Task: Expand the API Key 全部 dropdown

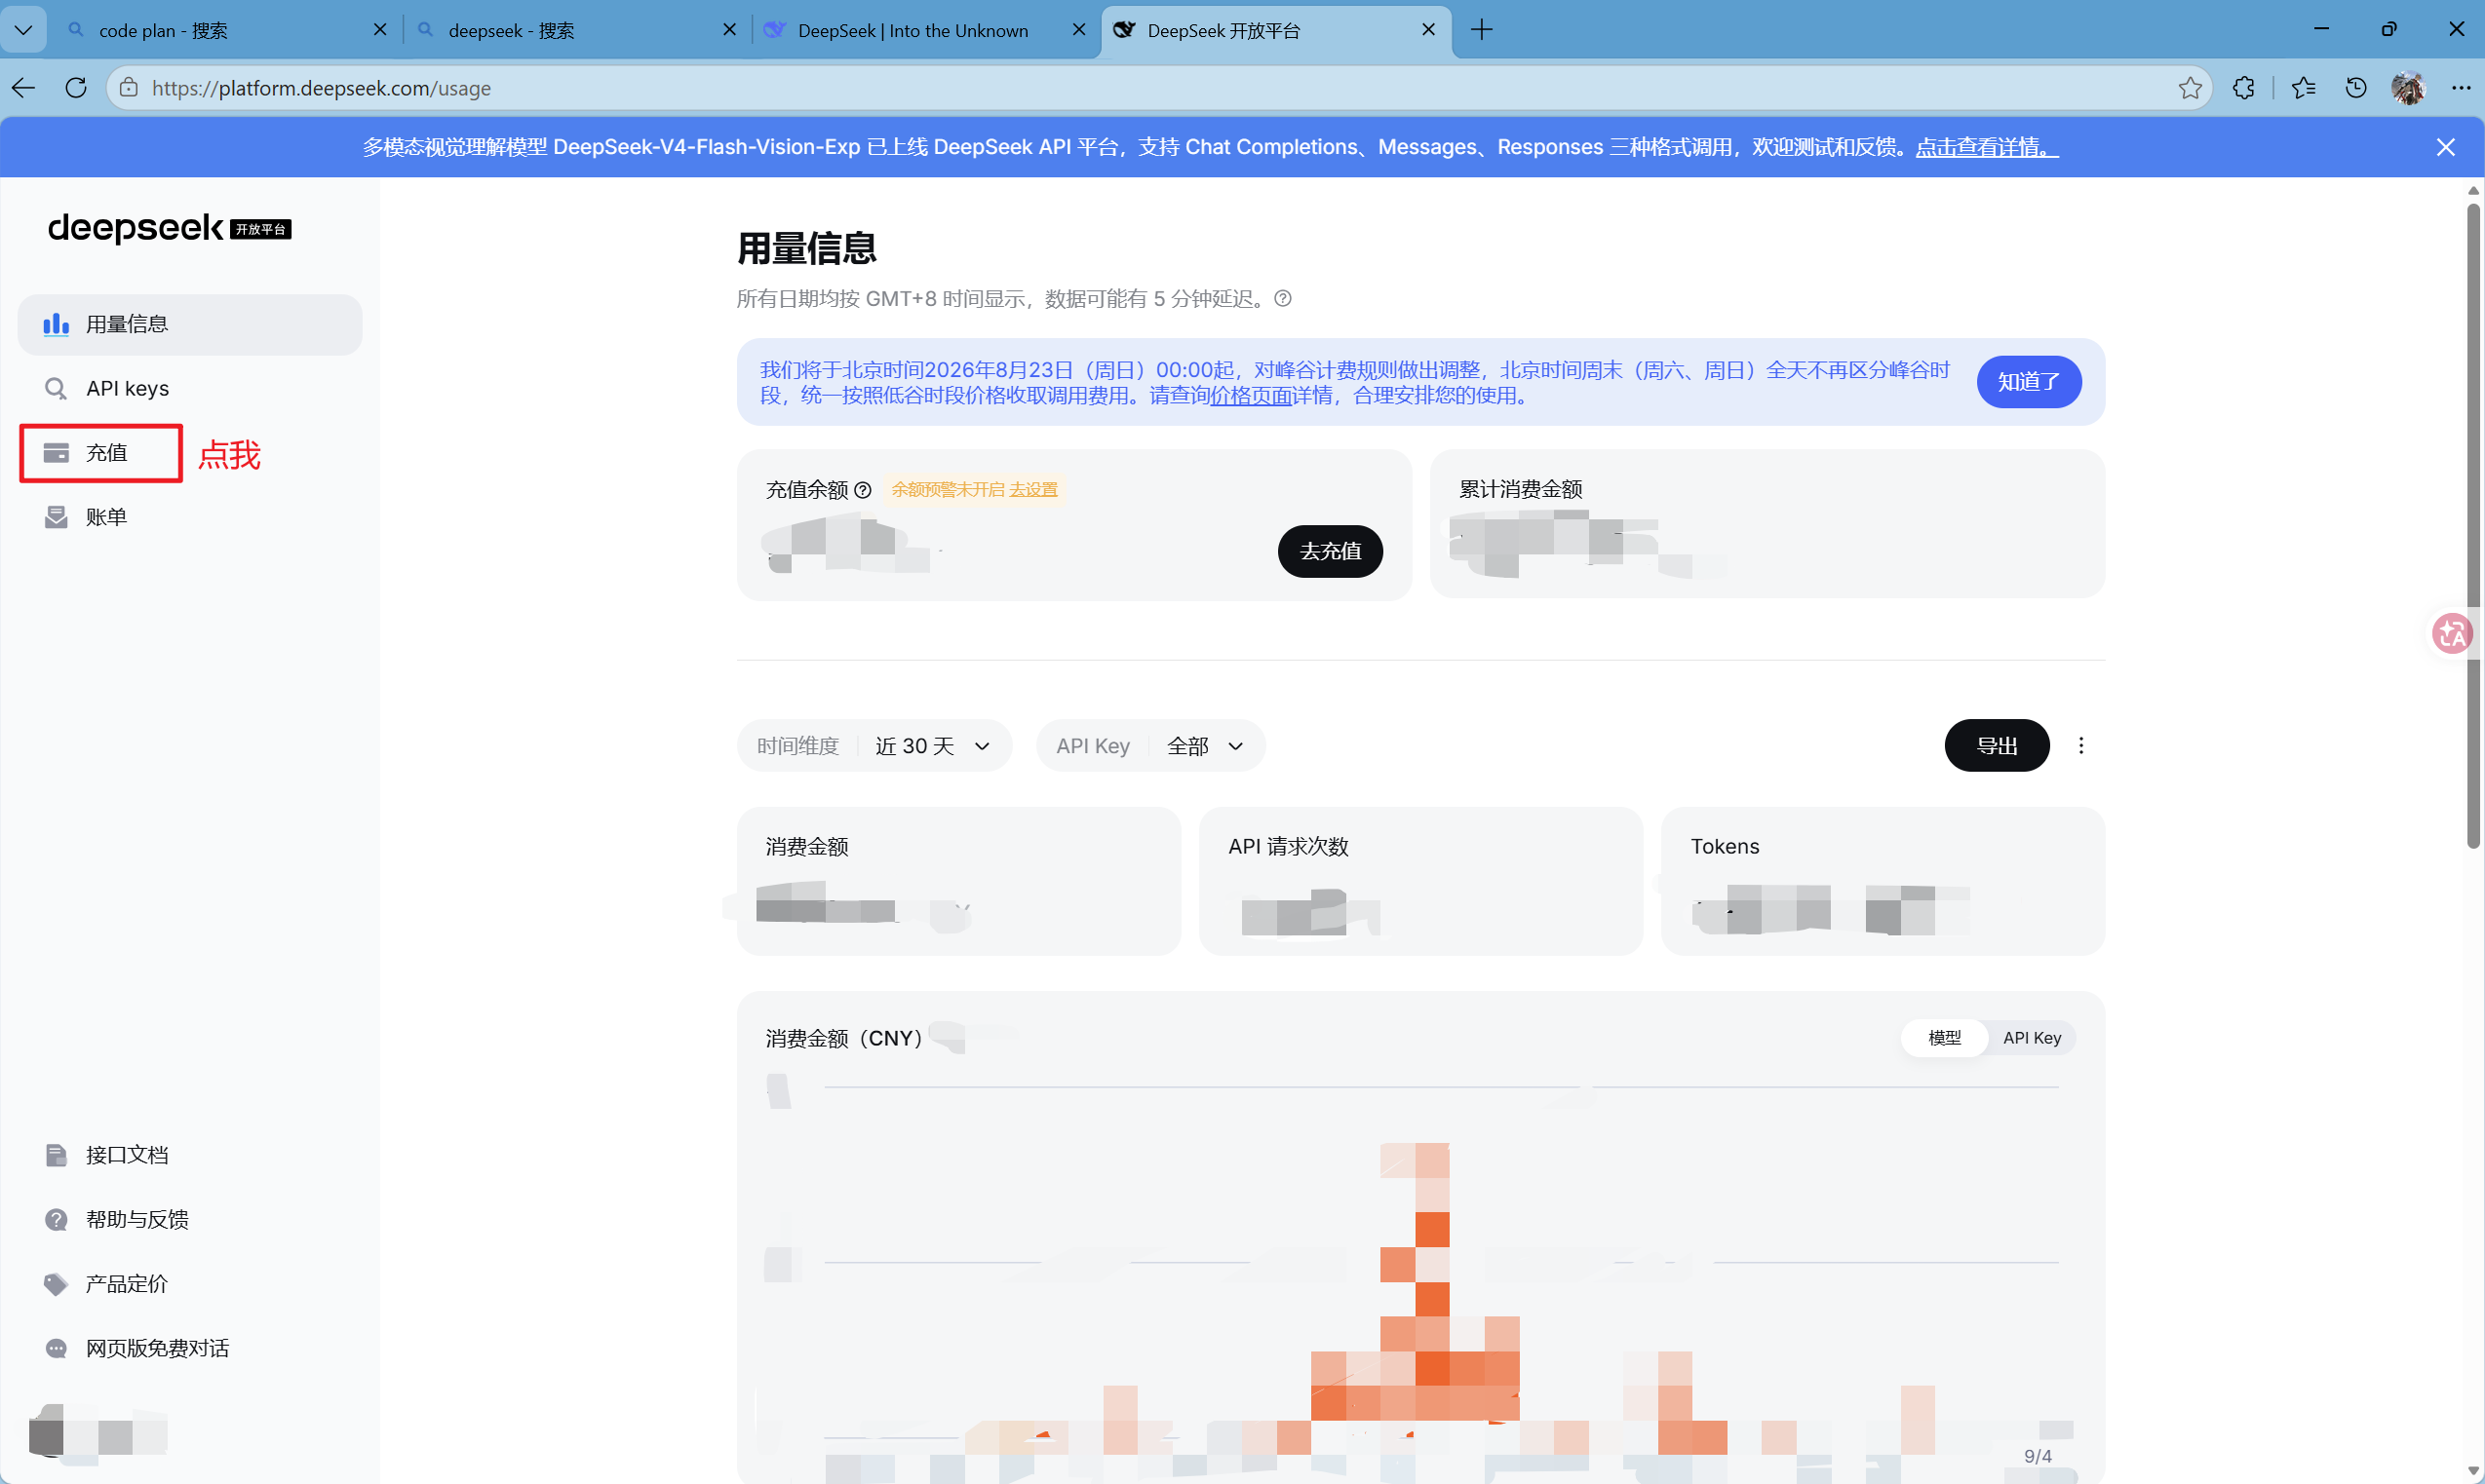Action: point(1150,746)
